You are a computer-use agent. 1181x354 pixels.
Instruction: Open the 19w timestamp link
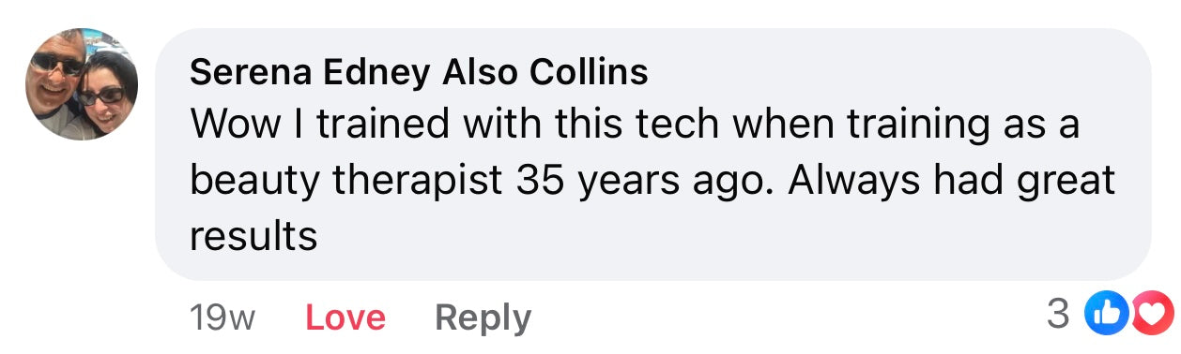coord(222,318)
